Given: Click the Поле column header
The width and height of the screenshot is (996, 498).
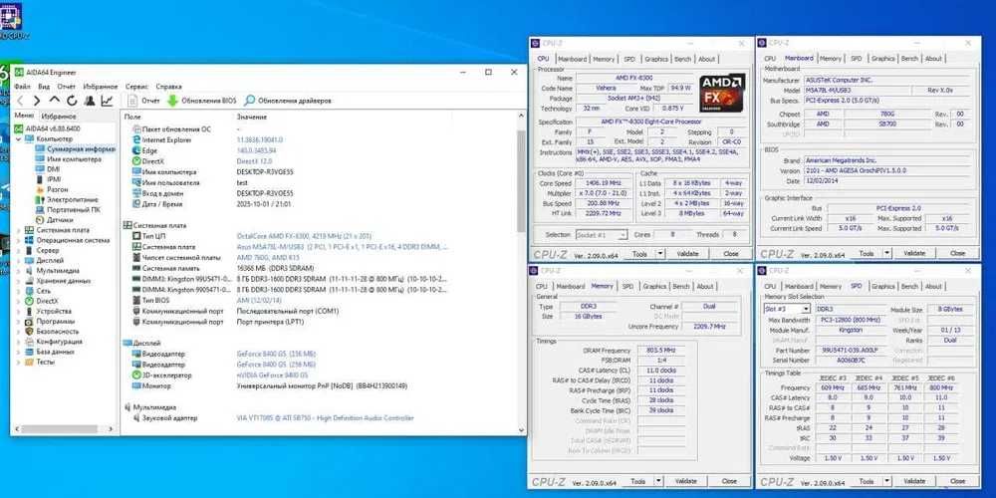Looking at the screenshot, I should 132,117.
